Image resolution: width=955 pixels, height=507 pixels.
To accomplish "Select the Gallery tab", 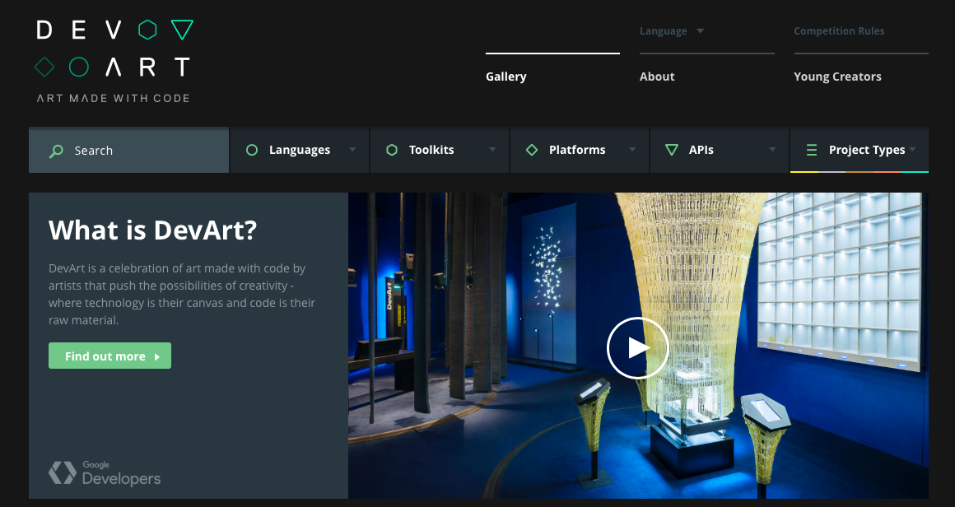I will pos(505,76).
